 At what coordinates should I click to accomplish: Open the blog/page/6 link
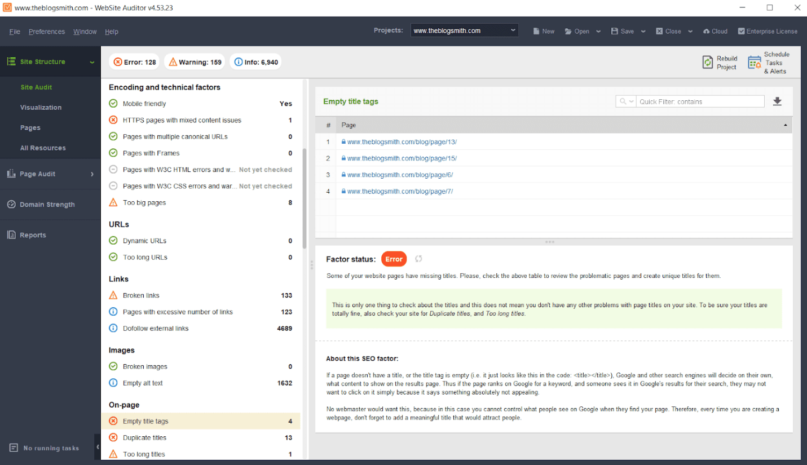[400, 175]
